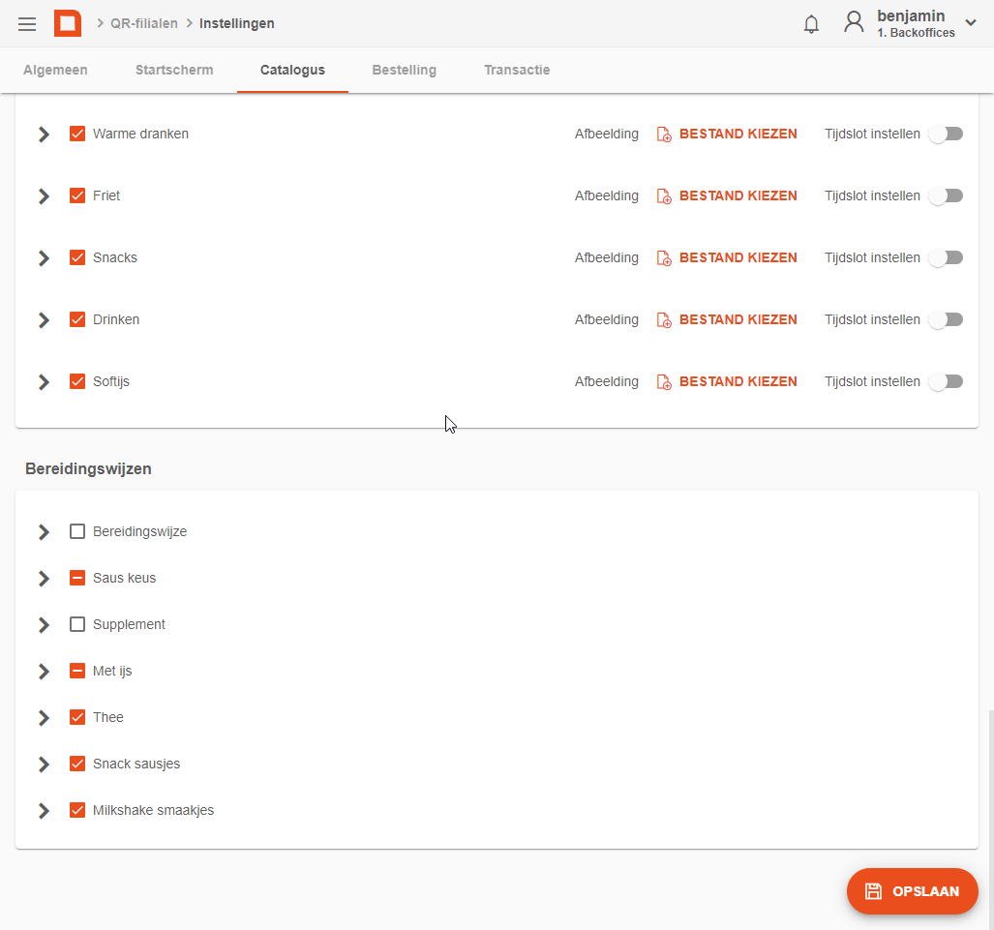994x930 pixels.
Task: Switch to the Bestelling tab
Action: 404,70
